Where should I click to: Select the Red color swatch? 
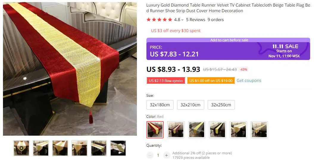[155, 130]
